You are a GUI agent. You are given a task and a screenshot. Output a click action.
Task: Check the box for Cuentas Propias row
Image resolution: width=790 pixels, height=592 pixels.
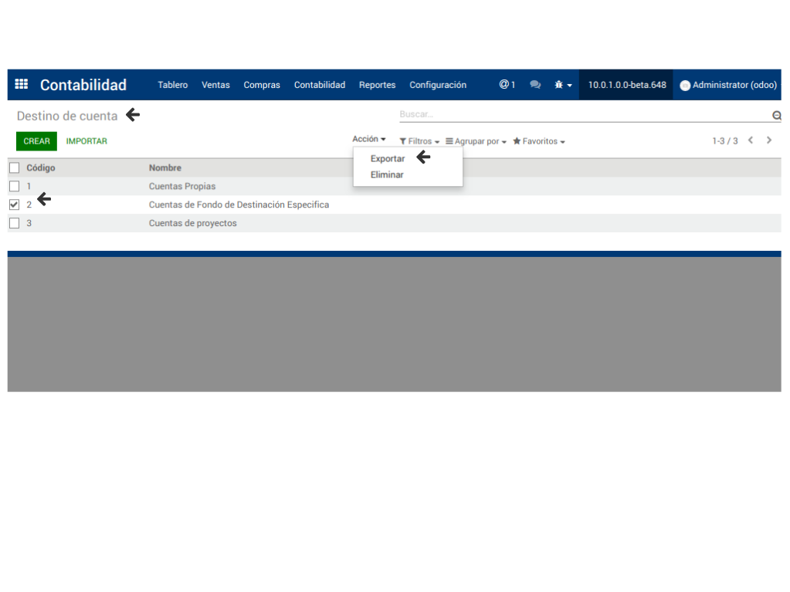[x=14, y=186]
